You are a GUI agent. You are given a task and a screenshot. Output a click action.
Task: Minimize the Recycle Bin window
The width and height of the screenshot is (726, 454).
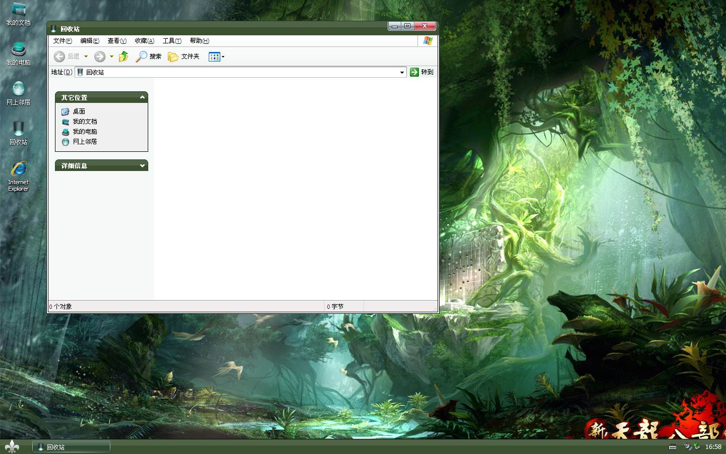[x=395, y=26]
